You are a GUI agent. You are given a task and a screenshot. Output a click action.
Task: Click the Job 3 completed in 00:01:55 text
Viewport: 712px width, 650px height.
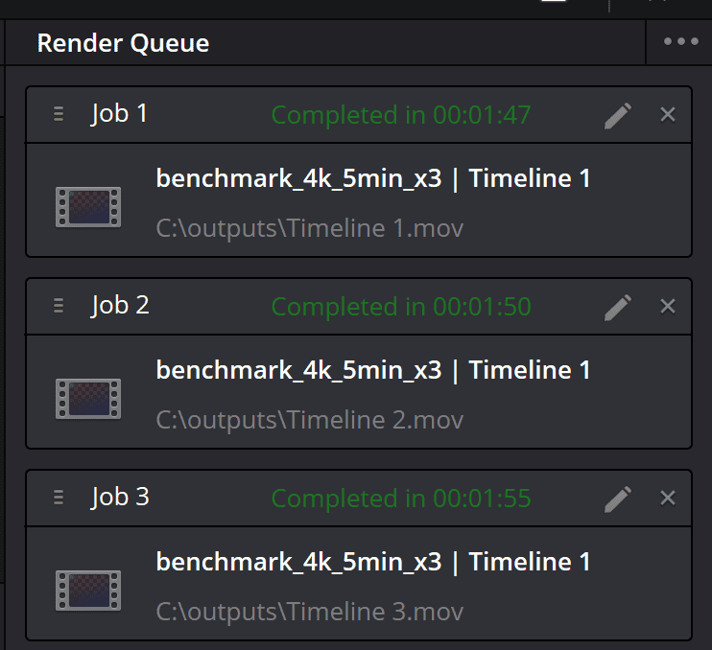pyautogui.click(x=401, y=499)
